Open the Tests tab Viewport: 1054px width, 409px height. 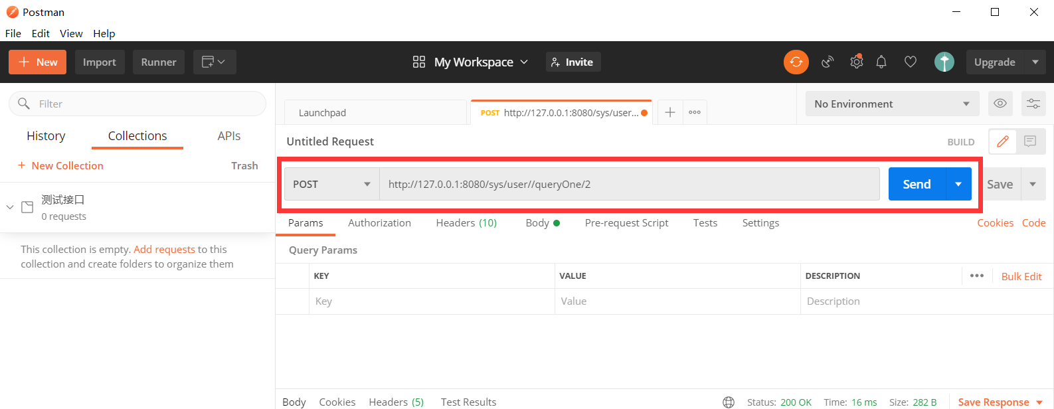point(705,223)
